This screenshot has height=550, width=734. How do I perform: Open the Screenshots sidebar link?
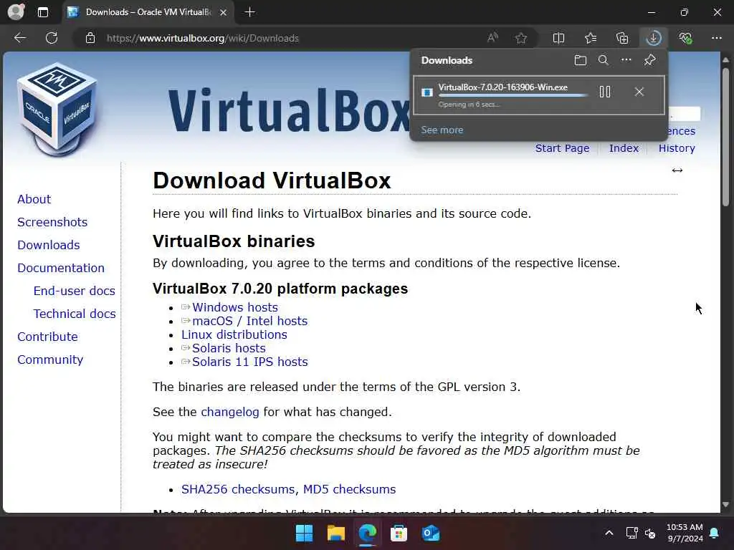coord(52,222)
